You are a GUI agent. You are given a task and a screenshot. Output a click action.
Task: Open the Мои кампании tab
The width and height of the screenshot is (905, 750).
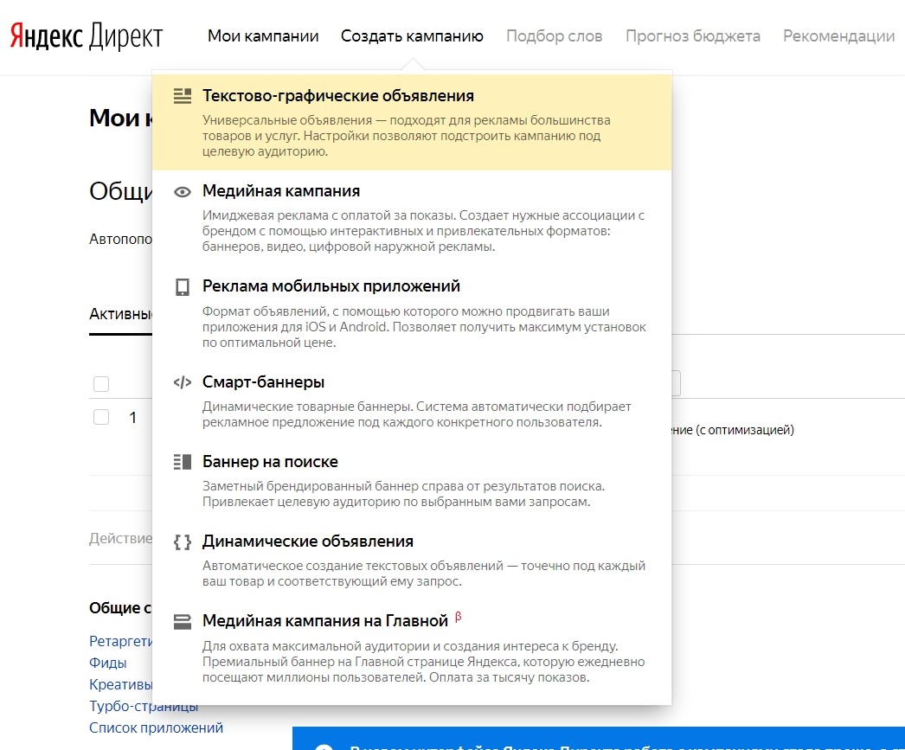coord(263,36)
